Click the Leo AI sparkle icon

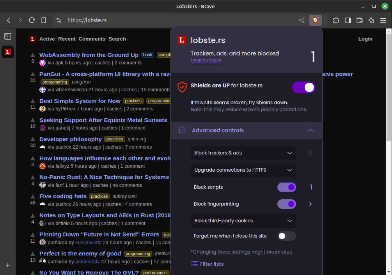coord(371,20)
